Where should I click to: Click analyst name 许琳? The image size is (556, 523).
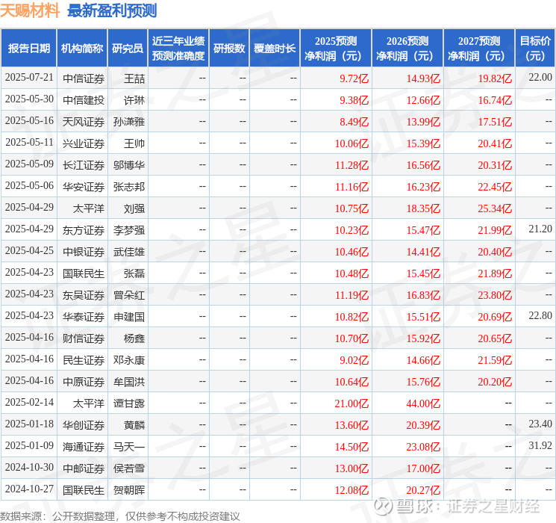[134, 100]
